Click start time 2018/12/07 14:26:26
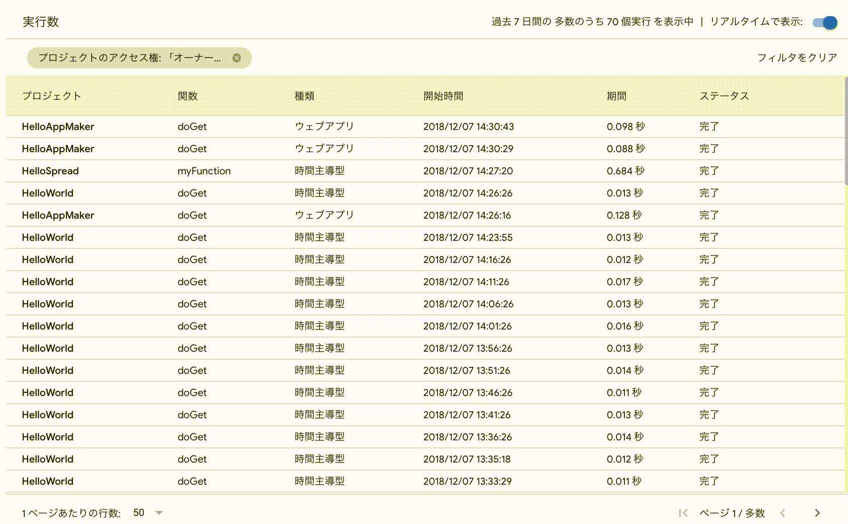This screenshot has height=524, width=848. (x=468, y=193)
